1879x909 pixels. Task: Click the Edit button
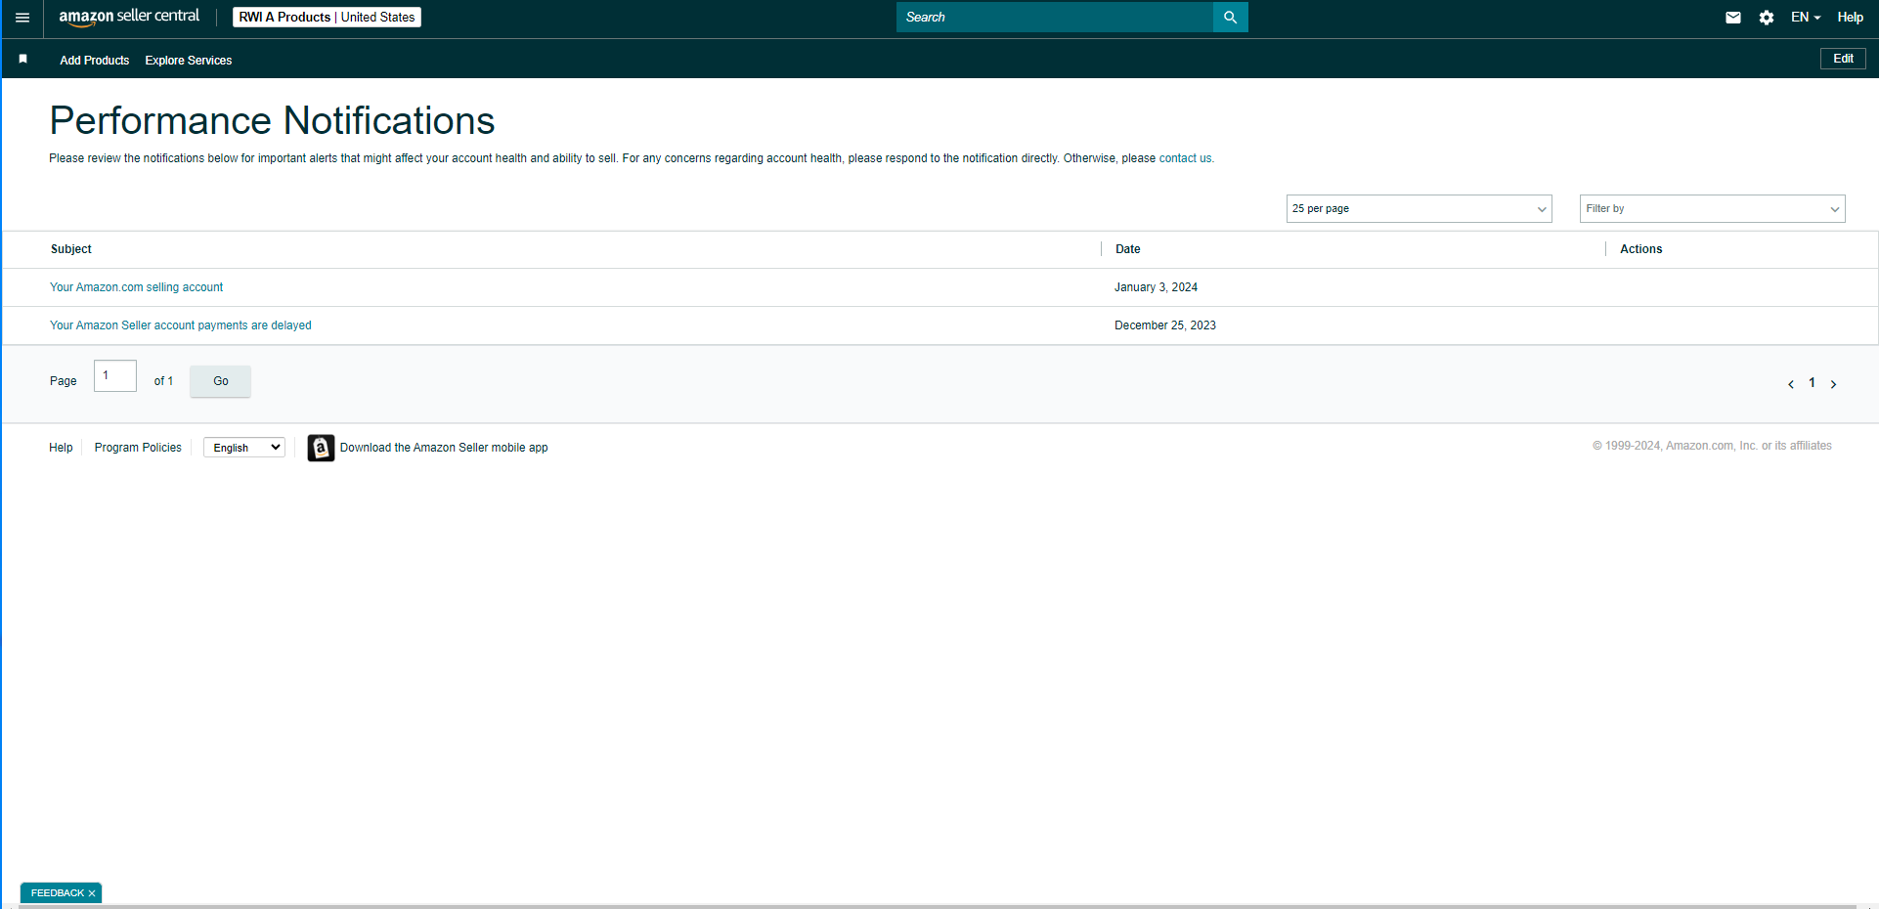point(1843,59)
